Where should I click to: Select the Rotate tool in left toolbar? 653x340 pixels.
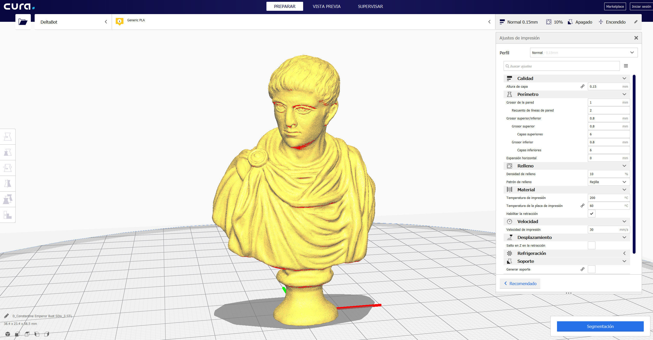tap(8, 168)
